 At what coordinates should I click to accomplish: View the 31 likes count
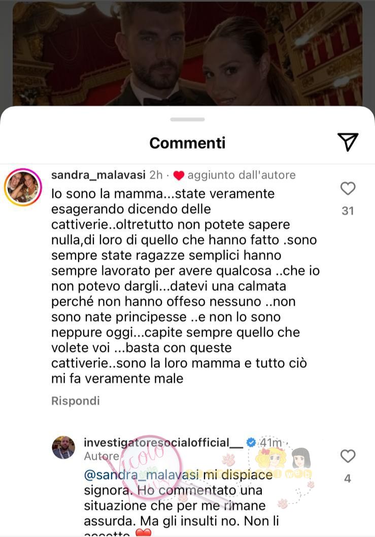click(348, 211)
